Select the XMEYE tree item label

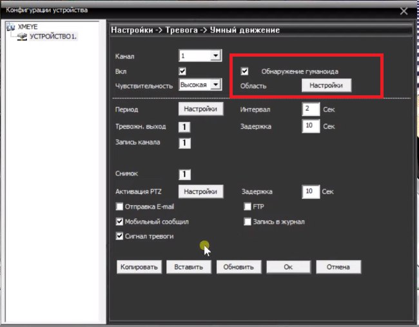[x=28, y=26]
